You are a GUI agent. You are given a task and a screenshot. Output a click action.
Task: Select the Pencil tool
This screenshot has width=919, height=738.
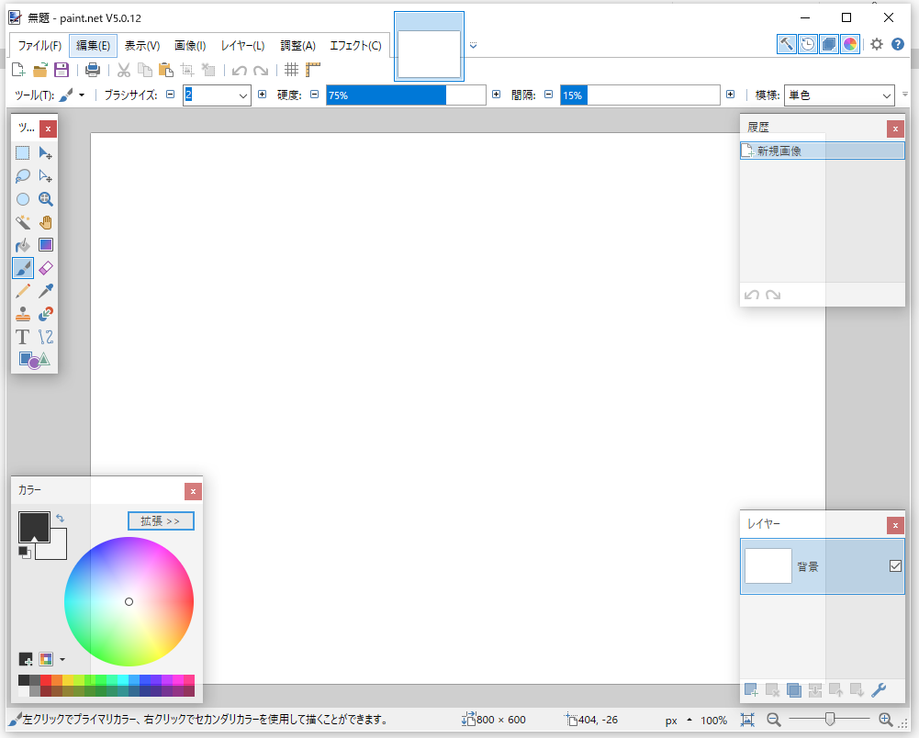point(22,291)
